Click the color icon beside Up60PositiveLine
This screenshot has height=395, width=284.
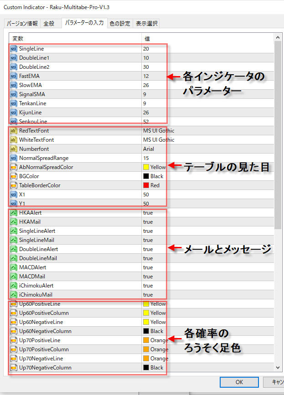point(13,304)
